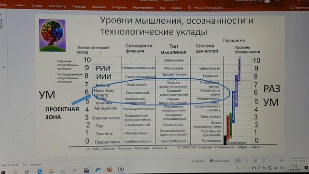
Task: Switch to Reading view icon
Action: point(255,161)
